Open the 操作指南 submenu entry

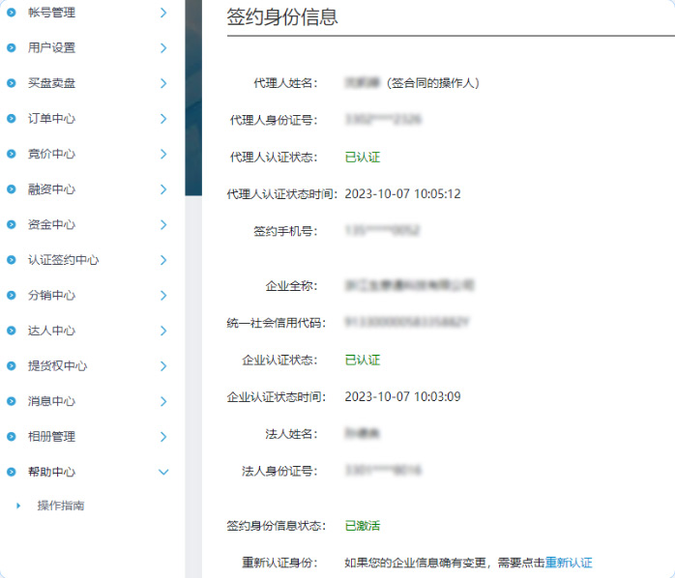click(x=61, y=506)
